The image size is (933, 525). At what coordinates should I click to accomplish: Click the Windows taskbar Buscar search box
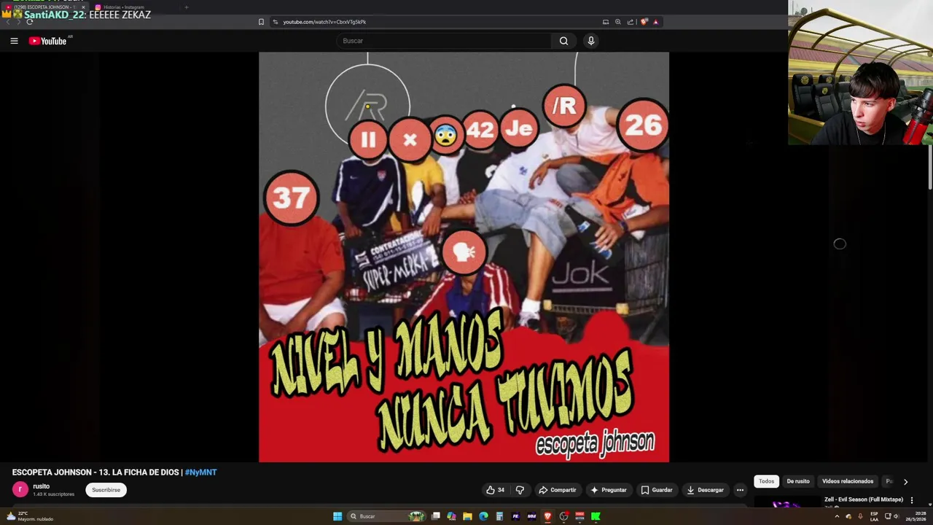click(386, 516)
